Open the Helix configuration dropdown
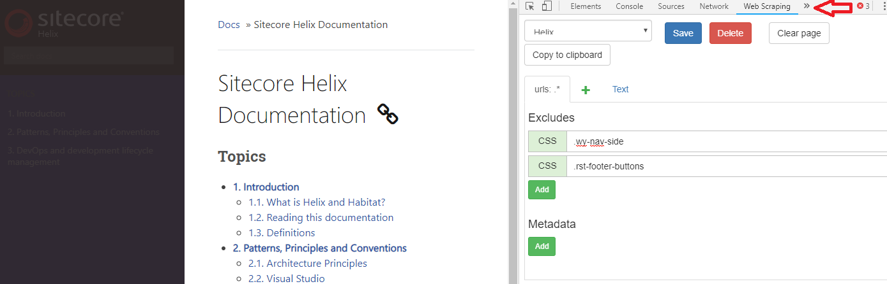887x284 pixels. tap(588, 31)
